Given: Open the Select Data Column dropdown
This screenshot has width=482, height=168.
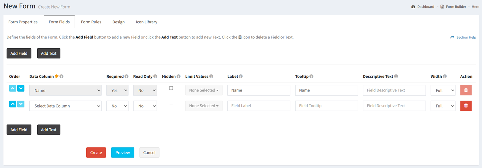Looking at the screenshot, I should point(65,106).
